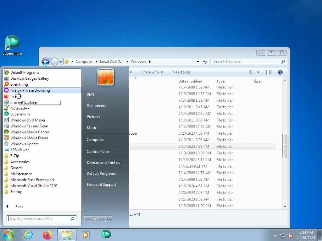
Task: Launch XPS Viewer
Action: click(19, 150)
